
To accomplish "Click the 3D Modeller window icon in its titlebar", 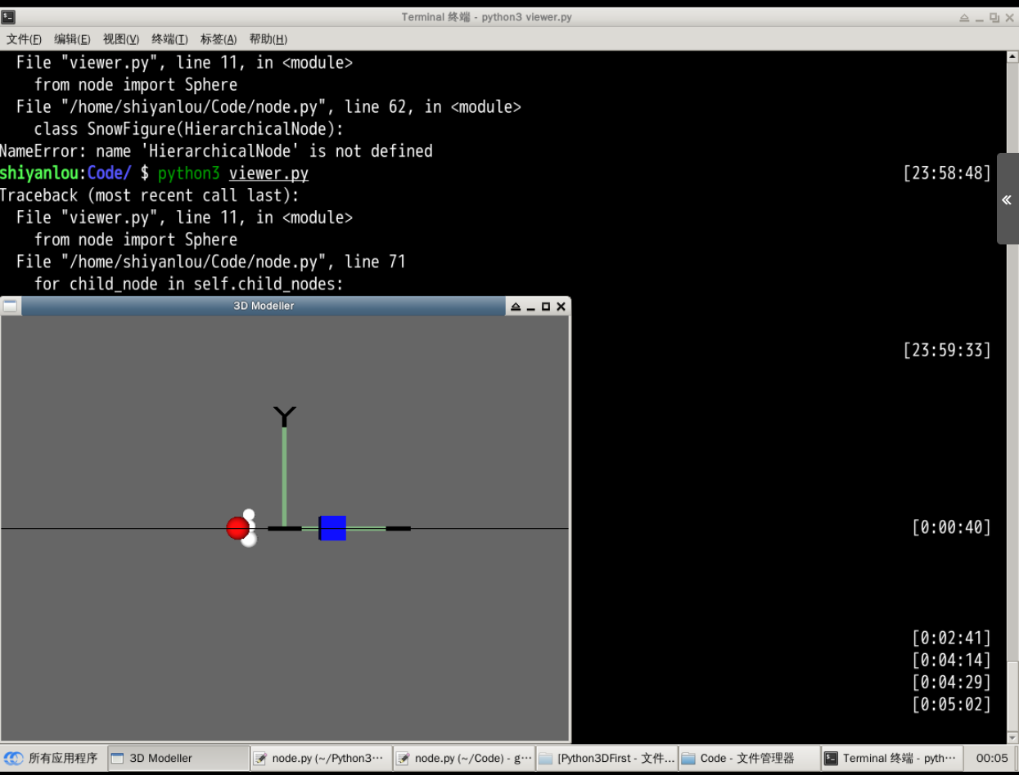I will pos(10,306).
